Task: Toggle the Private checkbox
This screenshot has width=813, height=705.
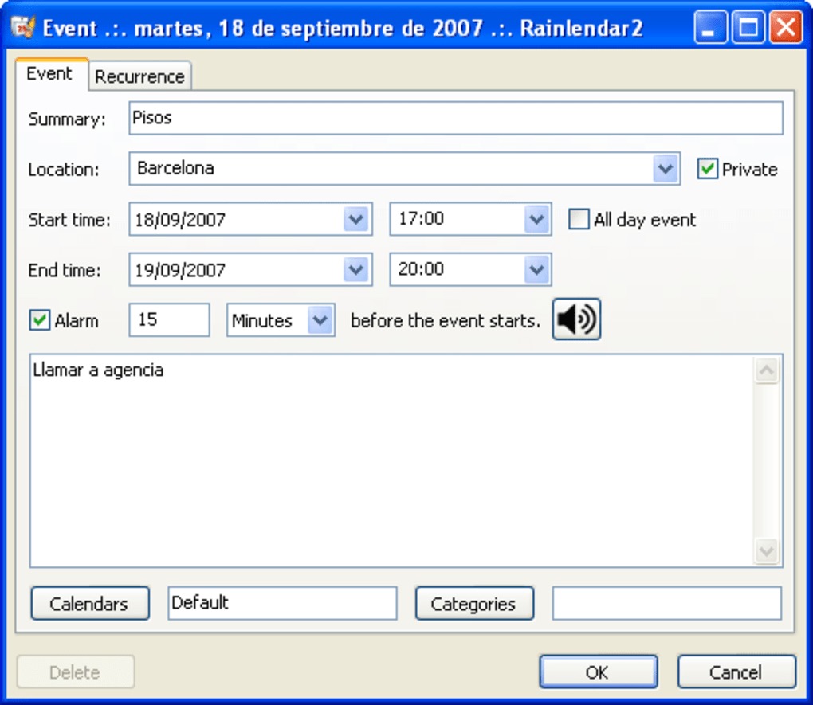Action: pyautogui.click(x=707, y=169)
